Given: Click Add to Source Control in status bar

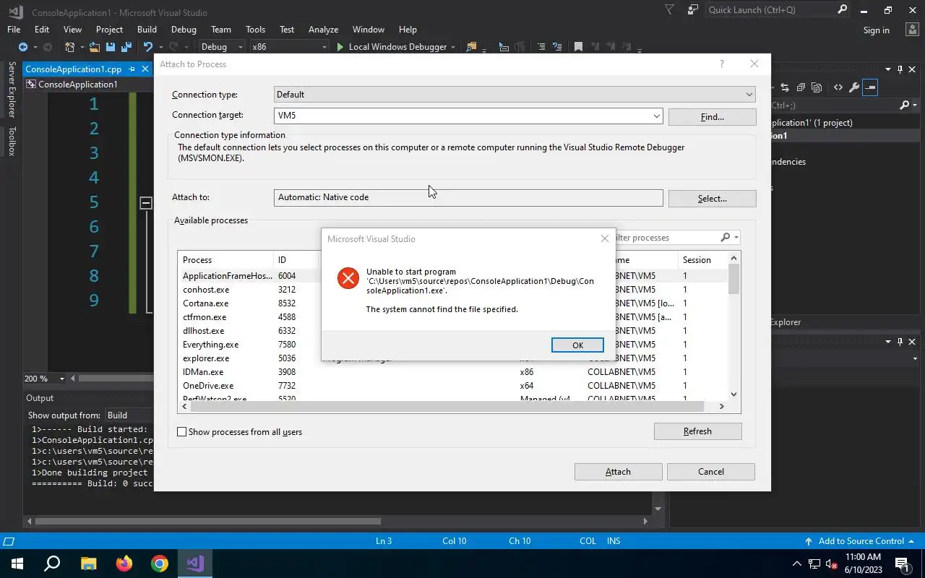Looking at the screenshot, I should click(x=860, y=541).
